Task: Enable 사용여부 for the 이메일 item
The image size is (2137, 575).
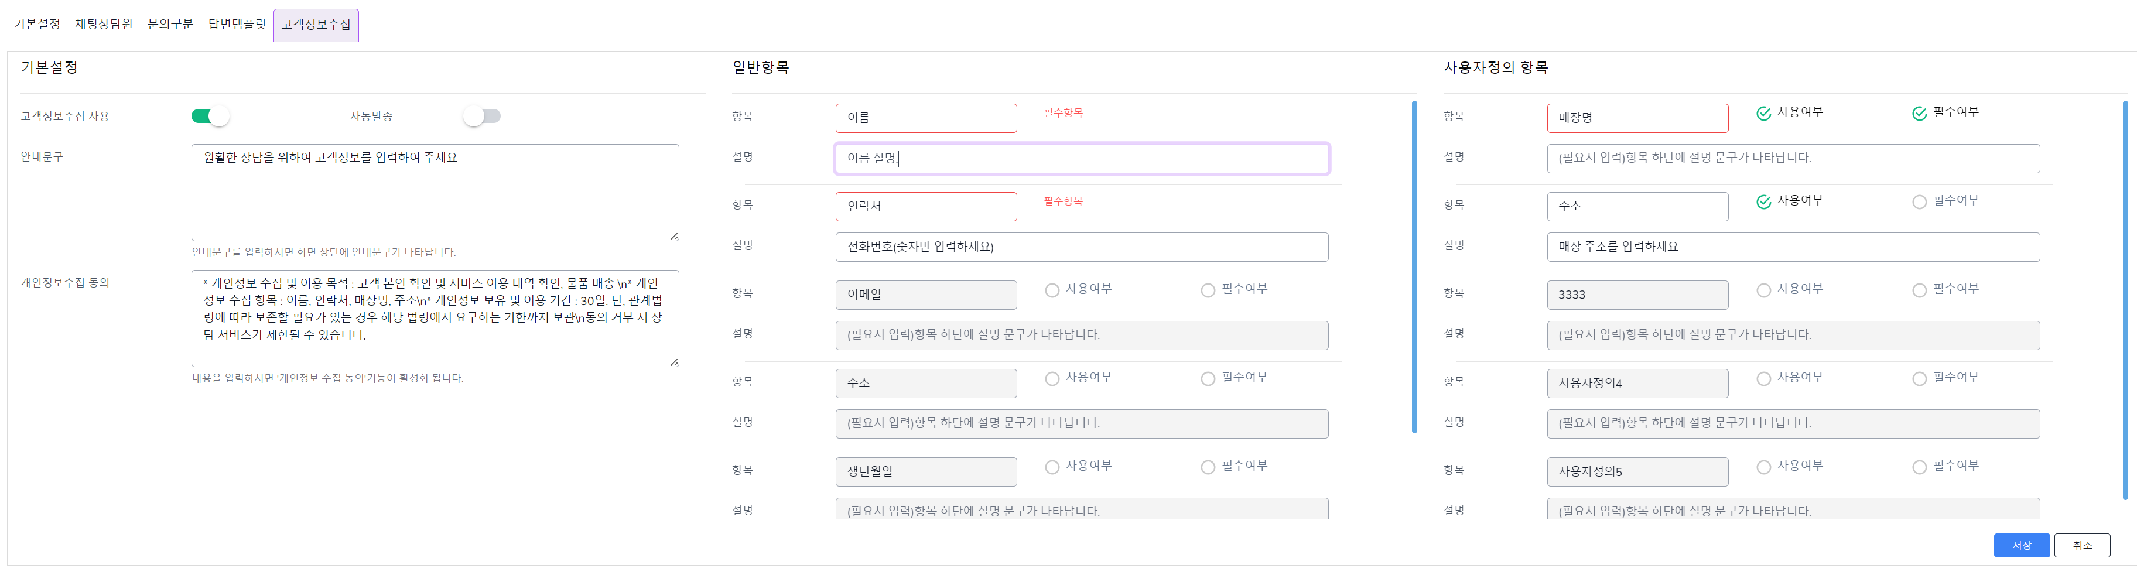Action: tap(1052, 290)
